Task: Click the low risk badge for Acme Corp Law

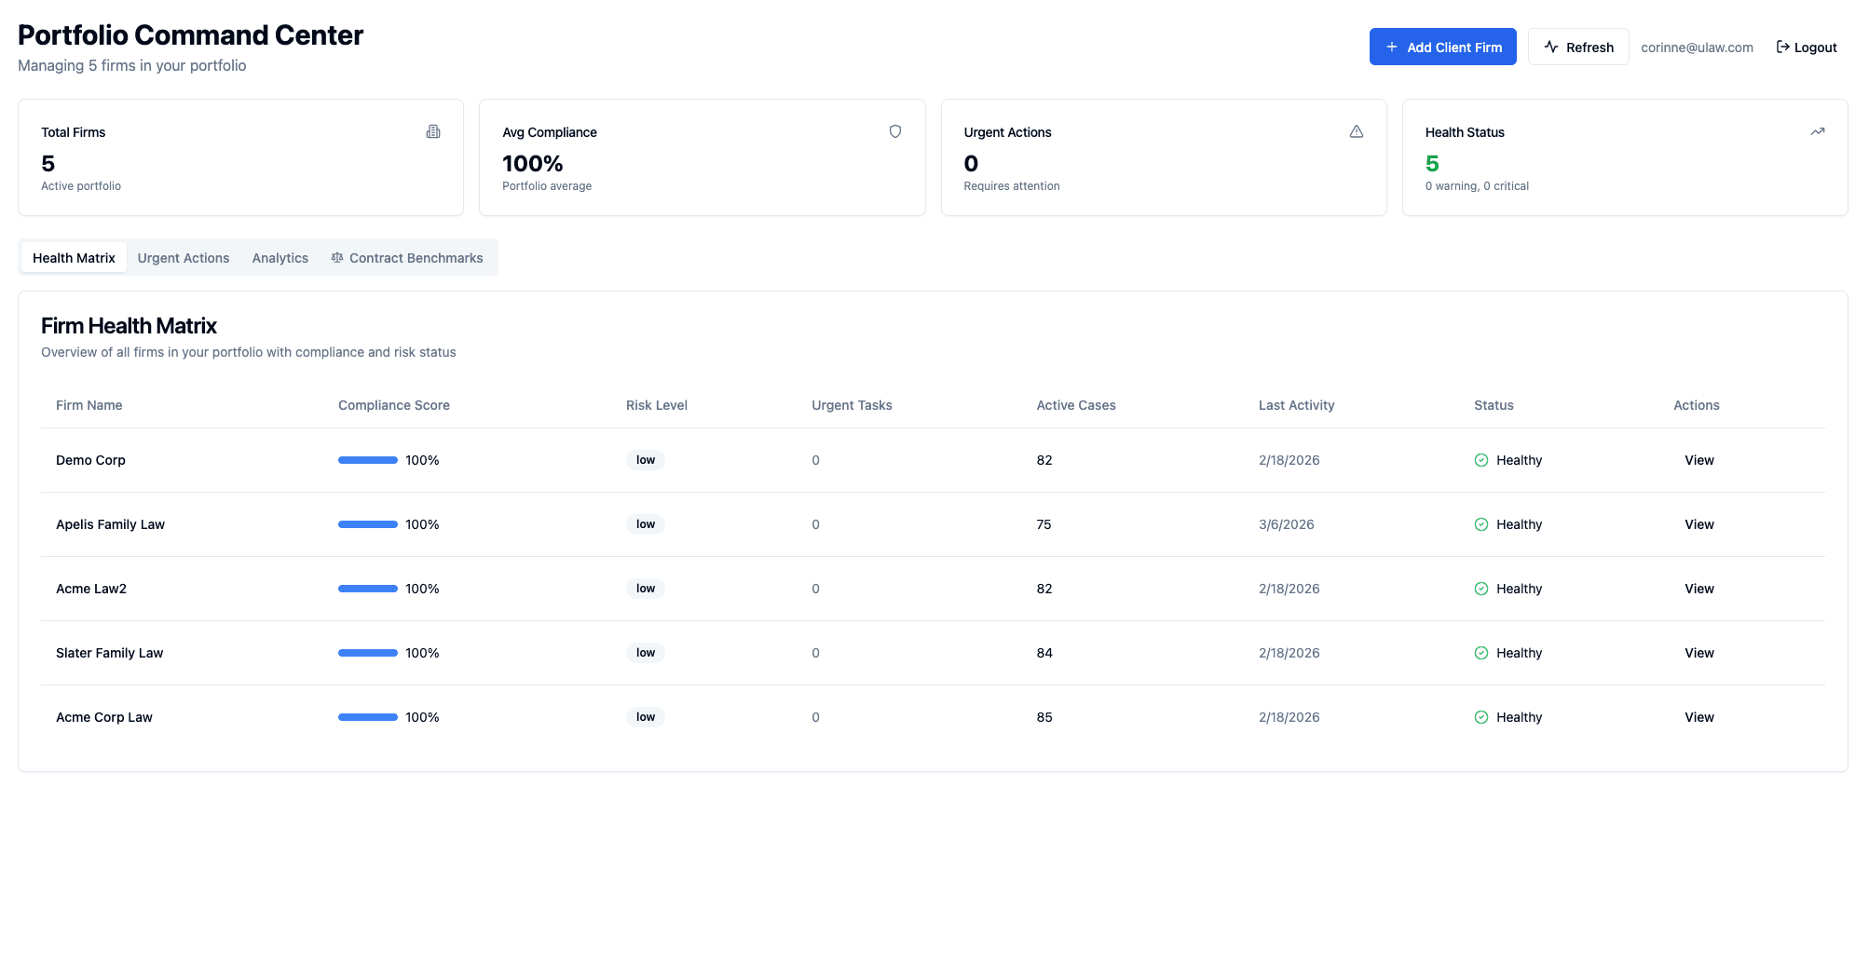Action: pyautogui.click(x=645, y=716)
